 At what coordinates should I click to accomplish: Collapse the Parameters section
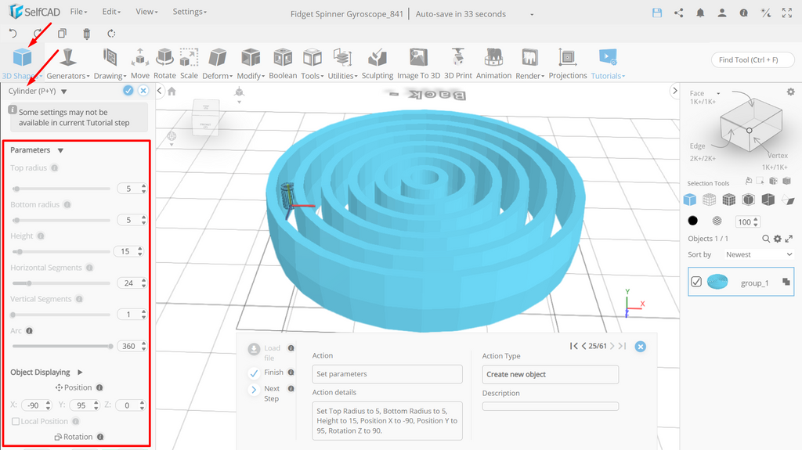[60, 150]
